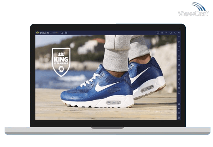Enter full screen mode from the sidebar
The image size is (213, 147).
coord(179,37)
